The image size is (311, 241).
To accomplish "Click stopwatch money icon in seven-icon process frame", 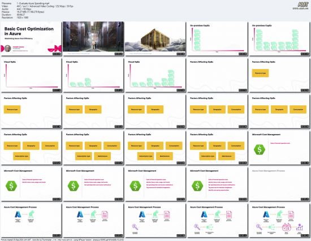I will [x=287, y=227].
